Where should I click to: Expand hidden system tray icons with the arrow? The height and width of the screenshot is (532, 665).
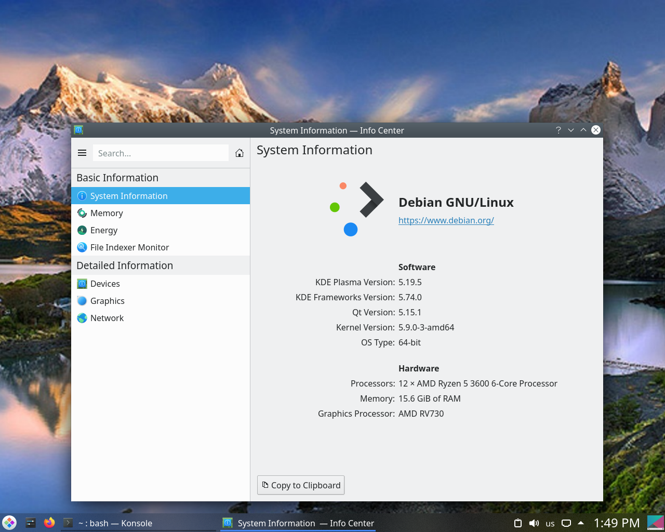[x=580, y=523]
